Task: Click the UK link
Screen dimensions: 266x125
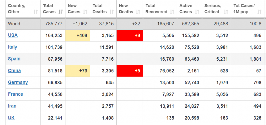Action: click(11, 118)
